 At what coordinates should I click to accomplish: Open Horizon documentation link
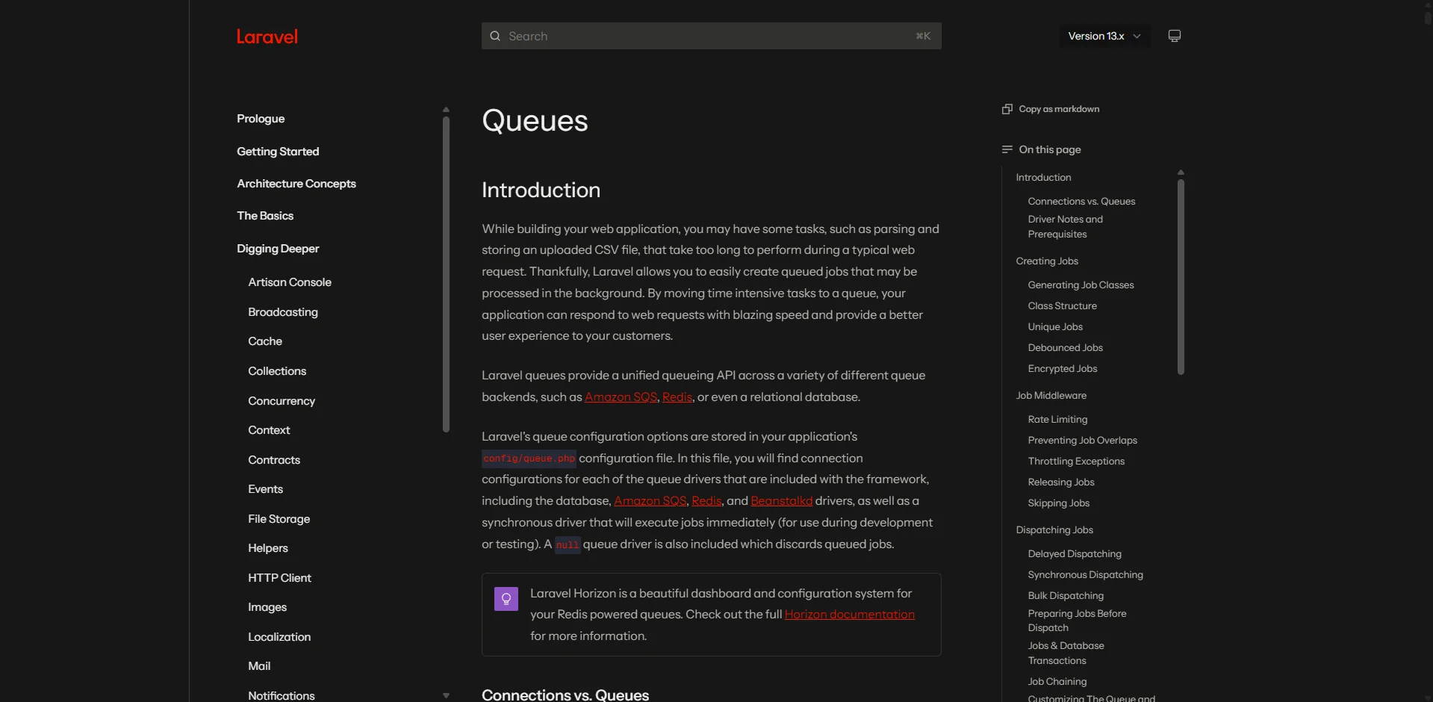(849, 615)
